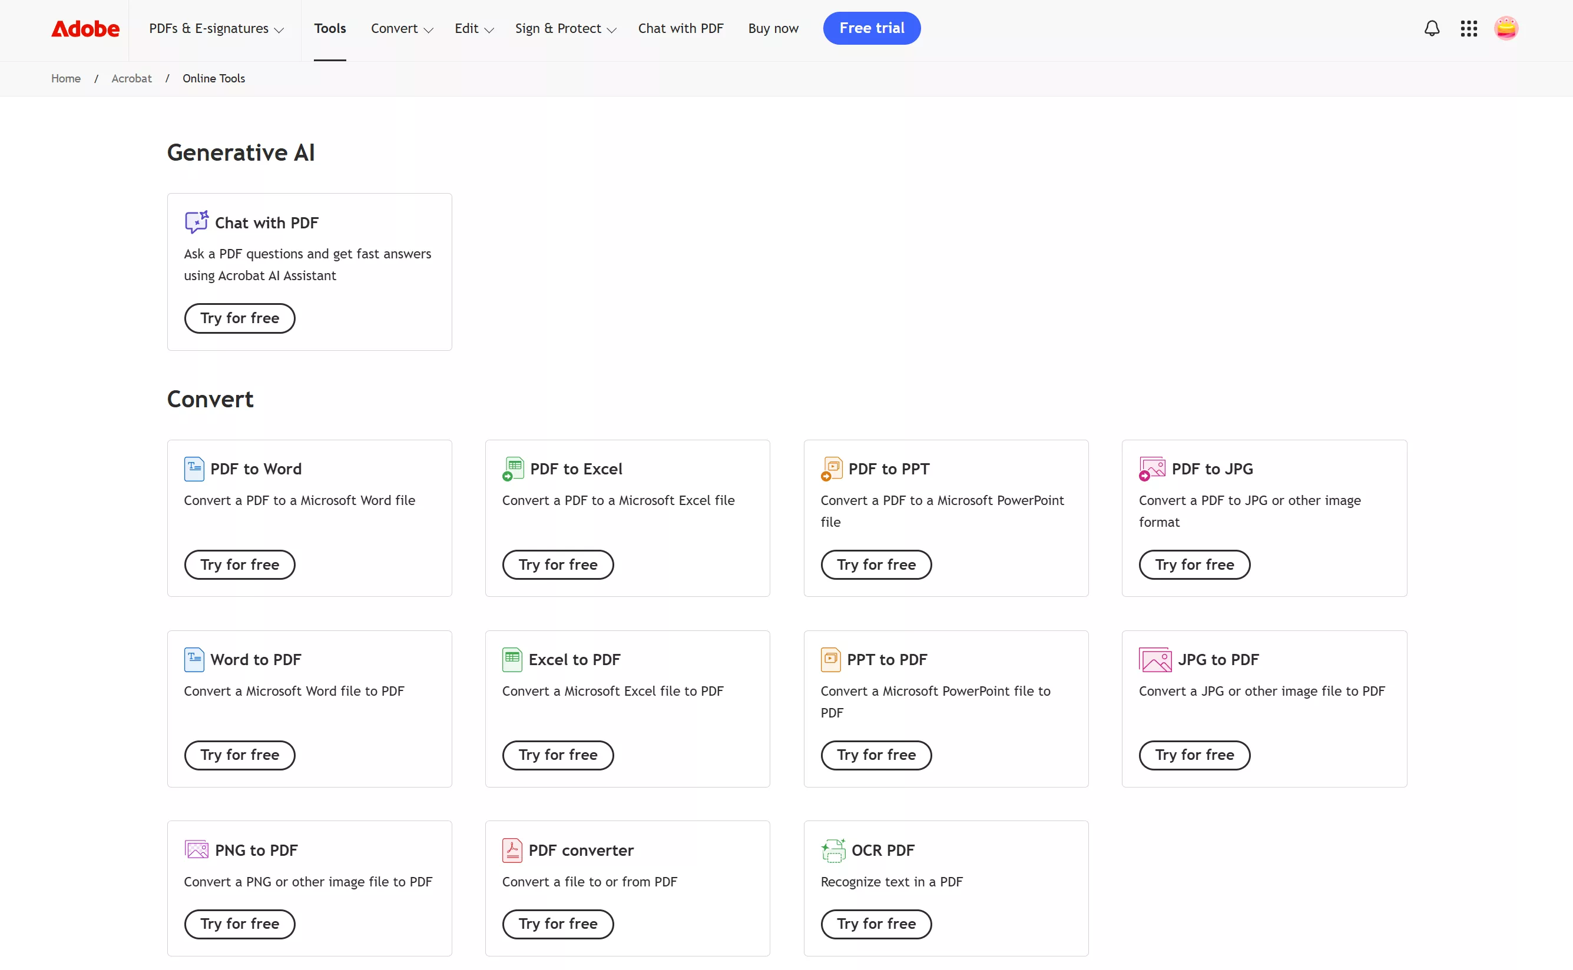The image size is (1573, 970).
Task: Click the Chat with PDF card title
Action: pyautogui.click(x=266, y=222)
